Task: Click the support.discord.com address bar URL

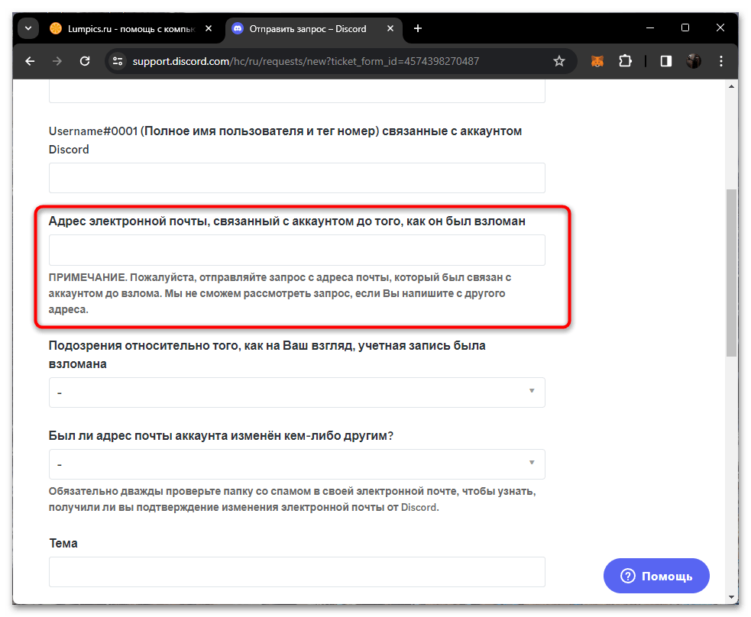Action: tap(306, 61)
